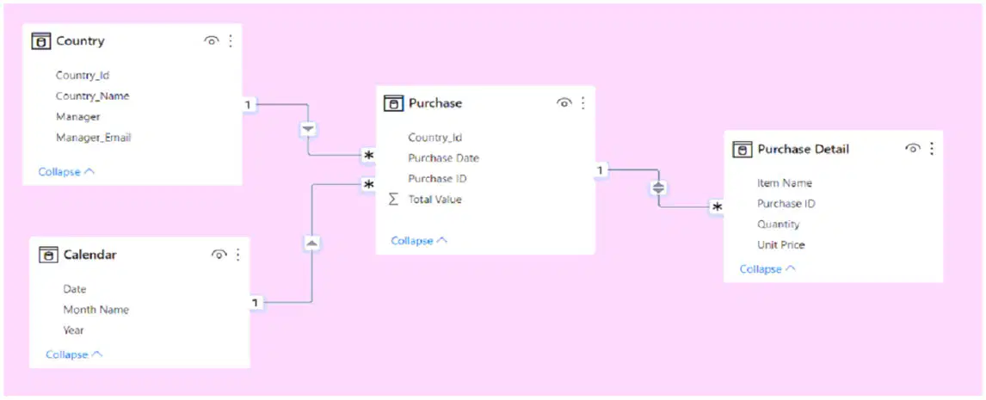Toggle the Purchase table's visibility eye
The image size is (986, 400).
click(x=564, y=103)
